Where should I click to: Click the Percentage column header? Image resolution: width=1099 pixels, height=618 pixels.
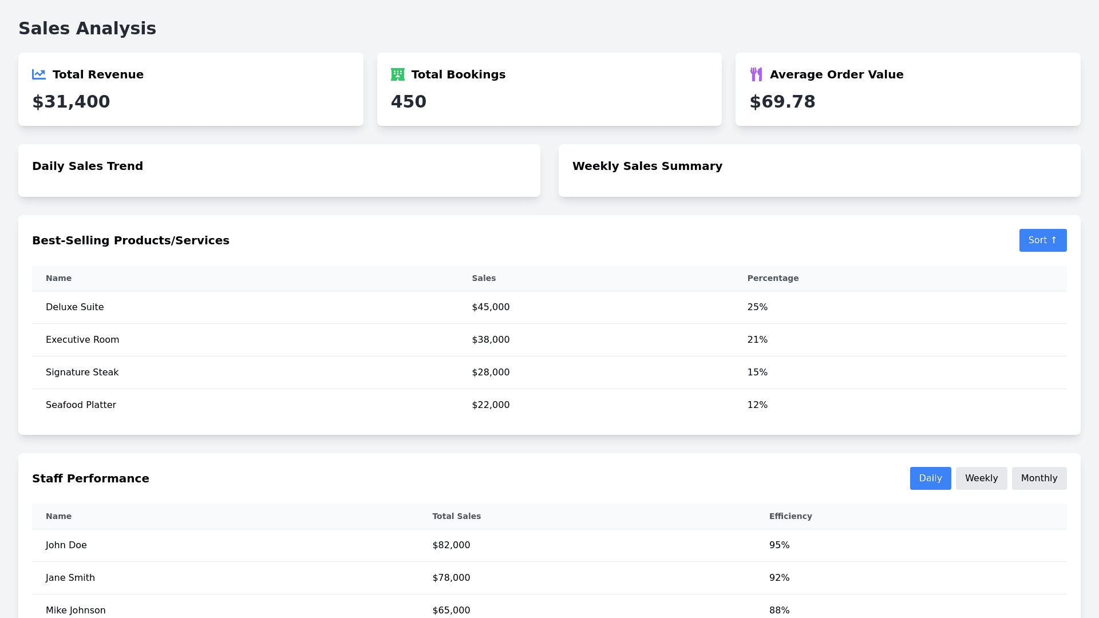[773, 278]
